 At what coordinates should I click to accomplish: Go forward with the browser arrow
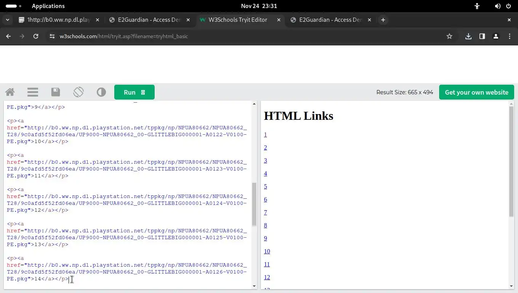[x=22, y=36]
